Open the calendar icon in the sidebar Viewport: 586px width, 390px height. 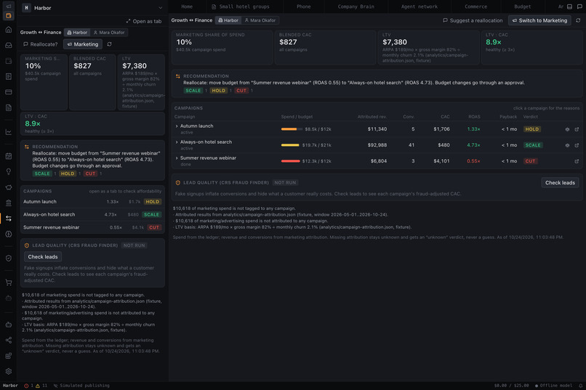tap(8, 156)
